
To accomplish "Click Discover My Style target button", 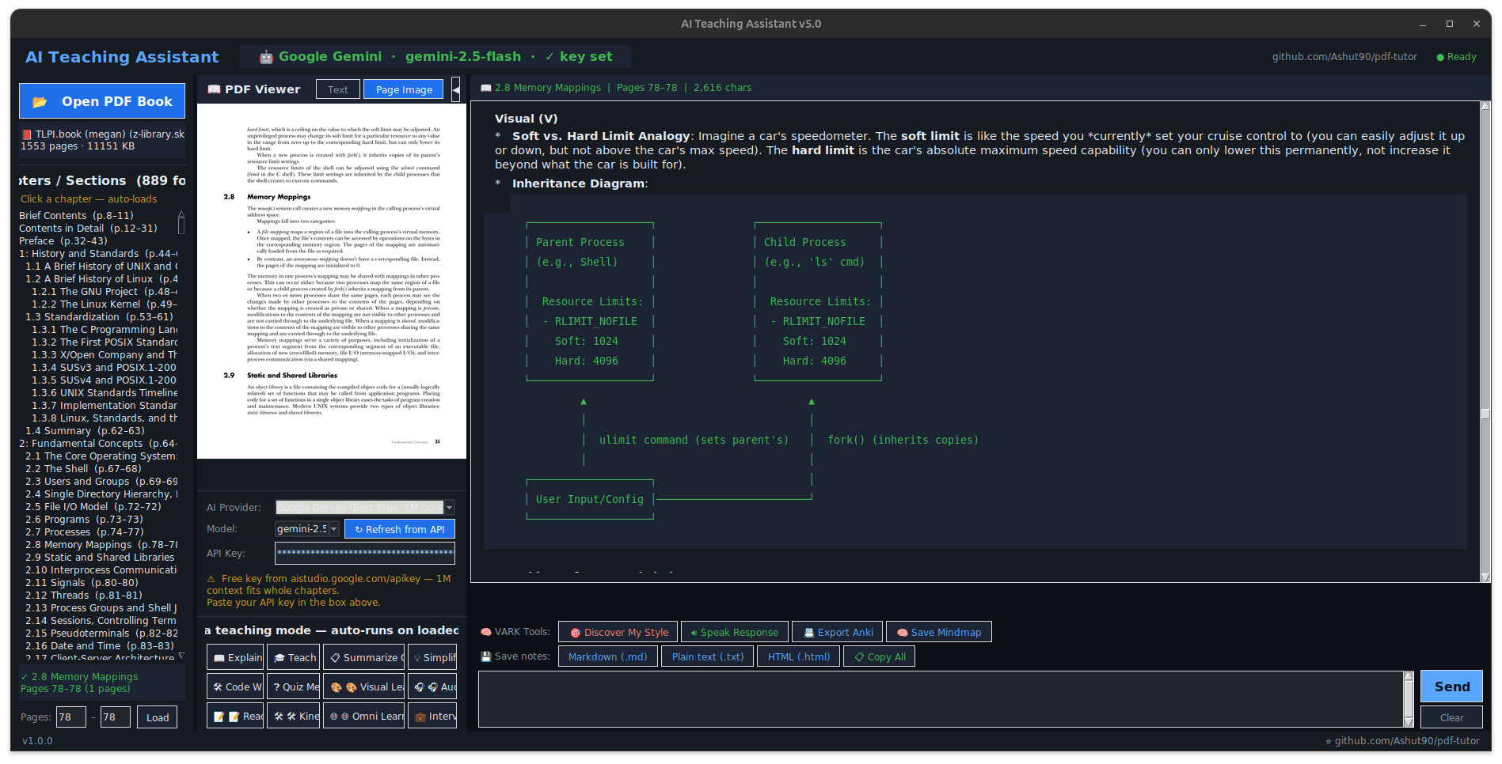I will click(x=618, y=632).
